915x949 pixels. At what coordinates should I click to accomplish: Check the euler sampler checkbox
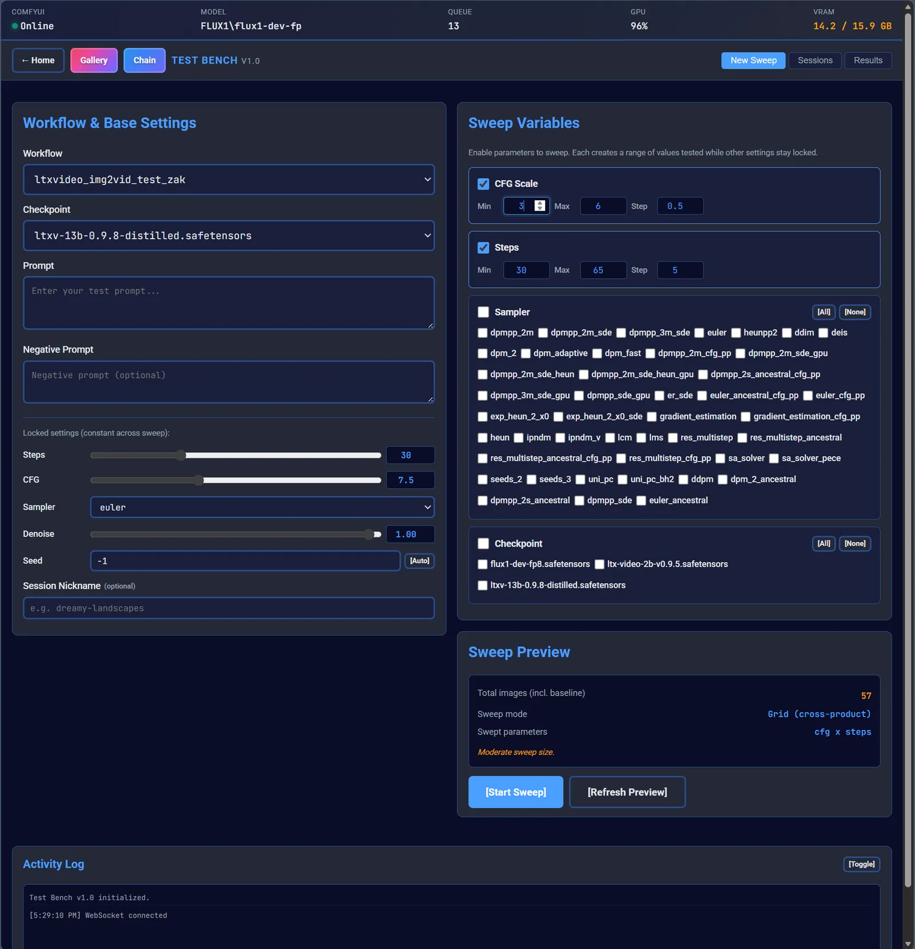coord(699,333)
